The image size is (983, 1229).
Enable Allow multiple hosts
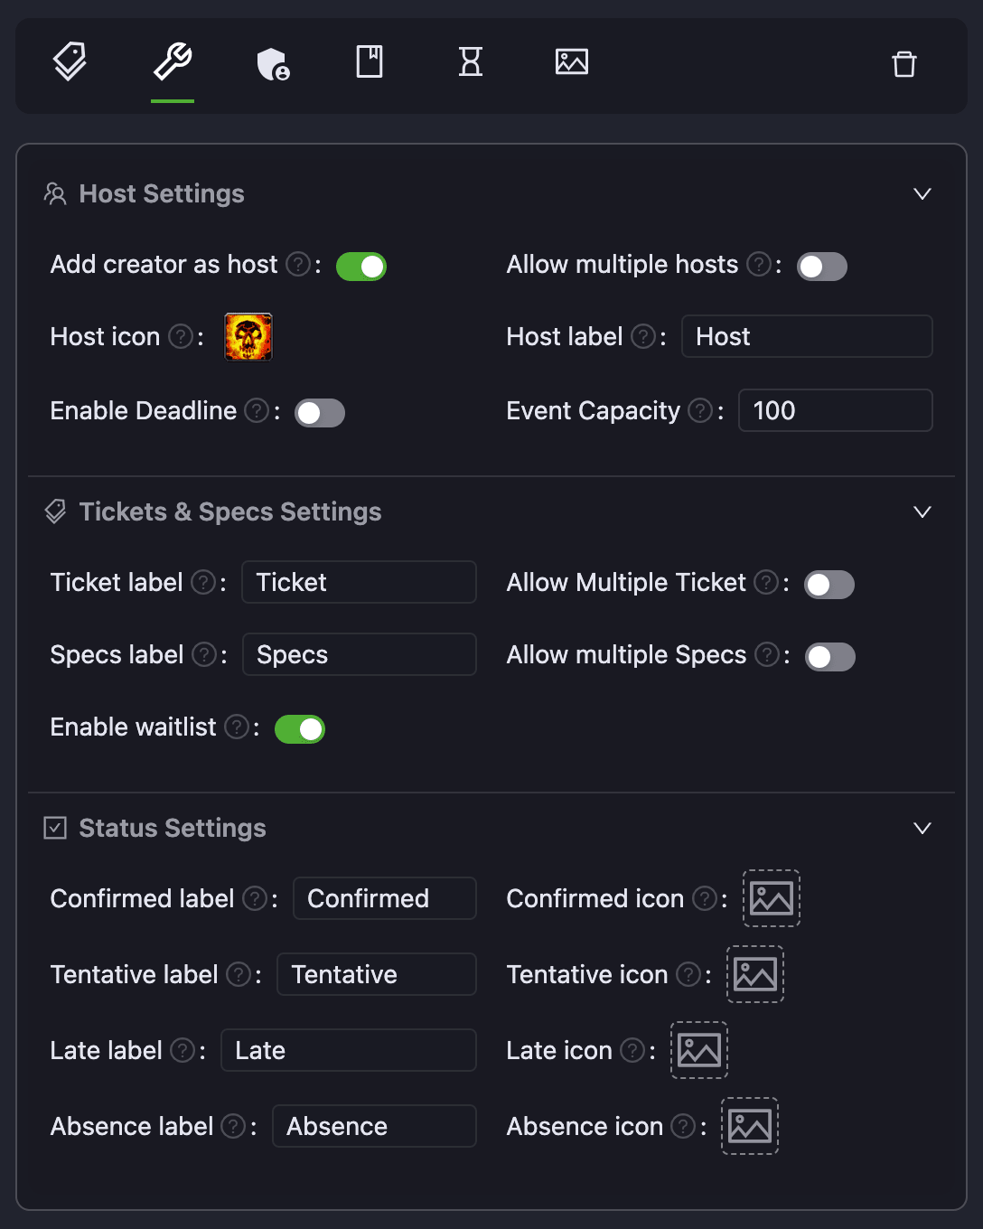[x=822, y=266]
